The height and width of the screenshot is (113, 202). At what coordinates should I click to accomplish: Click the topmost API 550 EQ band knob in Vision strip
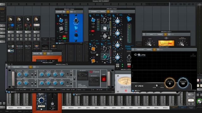pyautogui.click(x=117, y=21)
